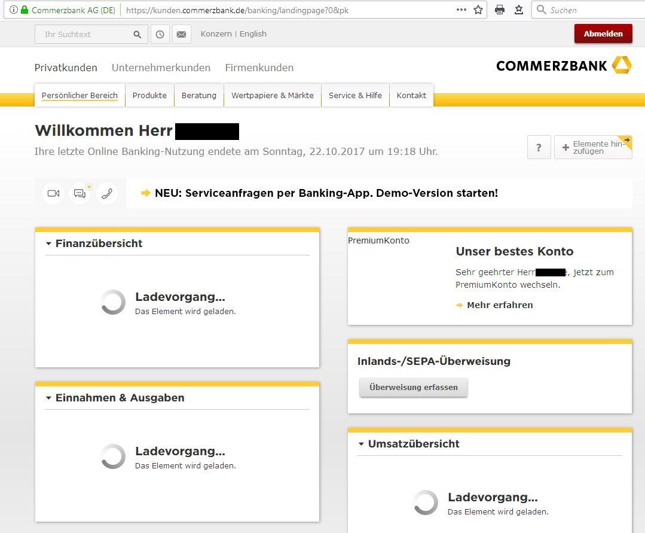The image size is (645, 533).
Task: Open the Kontakt tab
Action: pos(411,96)
